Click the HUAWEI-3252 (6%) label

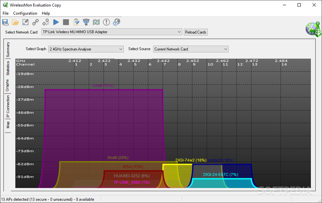(132, 176)
